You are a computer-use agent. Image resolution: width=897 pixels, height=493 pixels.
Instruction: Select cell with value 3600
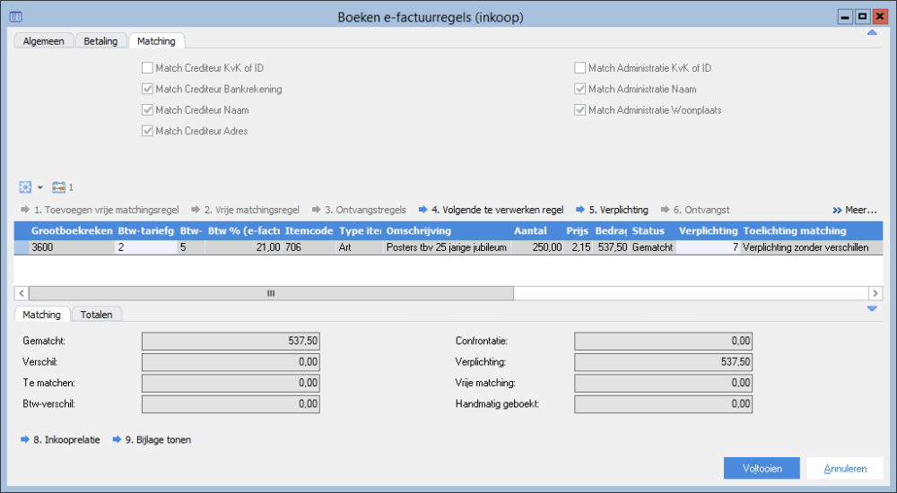tap(72, 247)
